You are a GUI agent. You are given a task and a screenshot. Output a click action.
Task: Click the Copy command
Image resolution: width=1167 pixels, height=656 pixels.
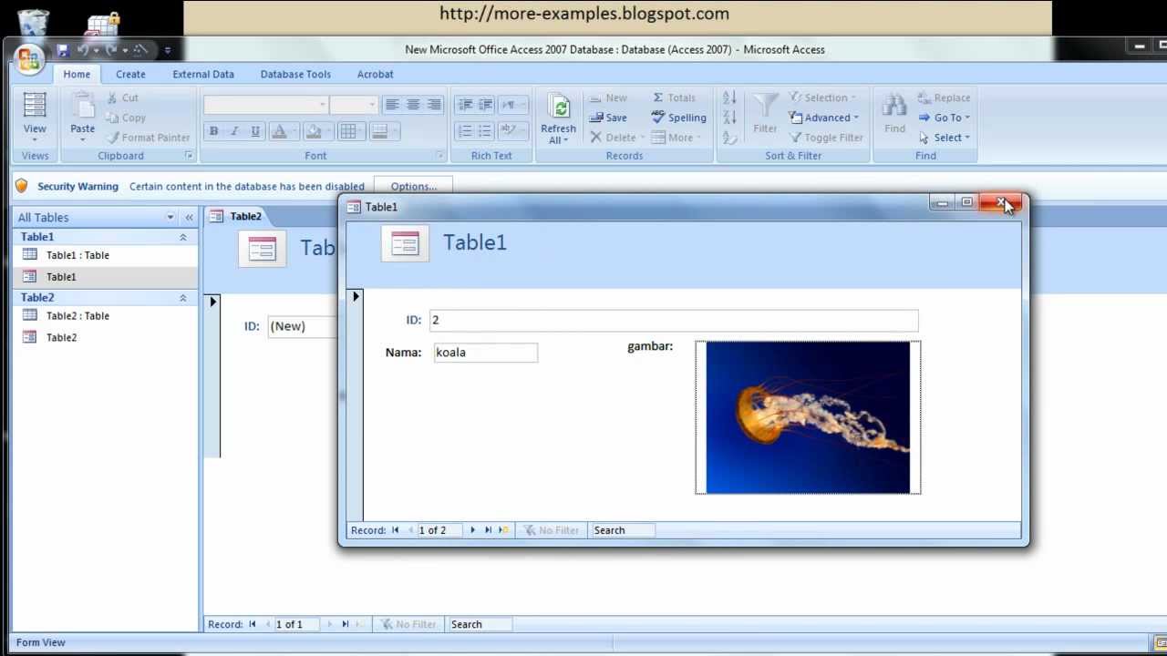point(125,118)
